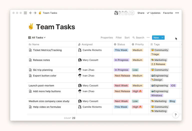This screenshot has height=131, width=192.
Task: Open the sidebar hamburger menu
Action: (x=25, y=13)
